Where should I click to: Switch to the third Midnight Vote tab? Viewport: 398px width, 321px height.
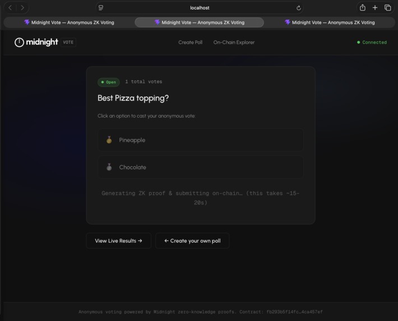click(x=330, y=22)
